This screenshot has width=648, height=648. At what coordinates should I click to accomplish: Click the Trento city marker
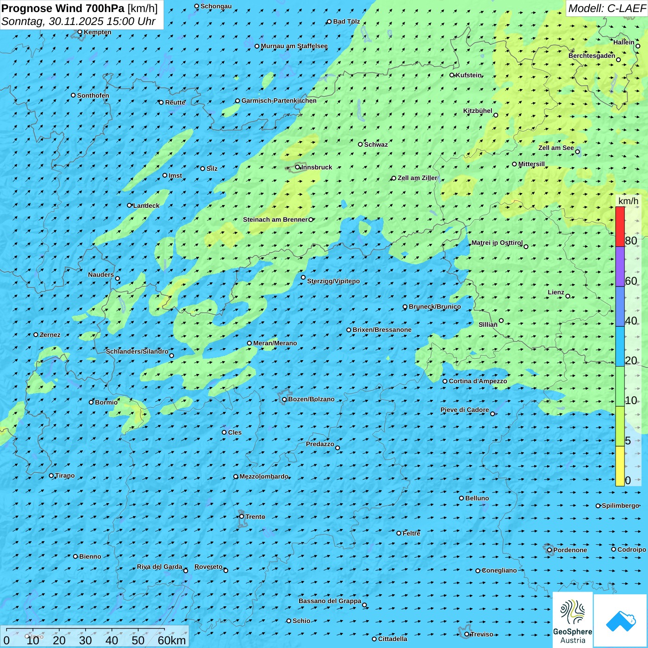242,517
